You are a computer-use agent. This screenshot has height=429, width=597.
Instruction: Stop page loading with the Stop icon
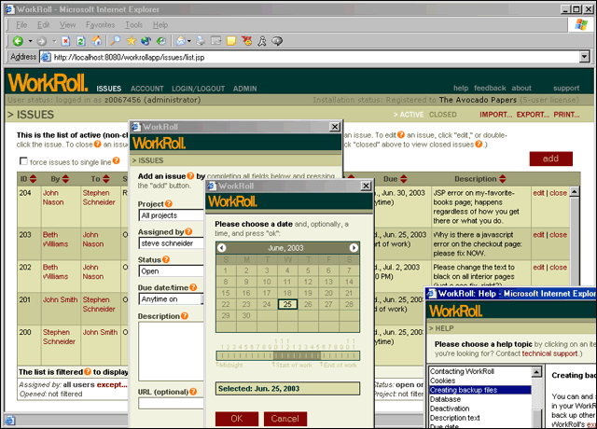point(65,41)
